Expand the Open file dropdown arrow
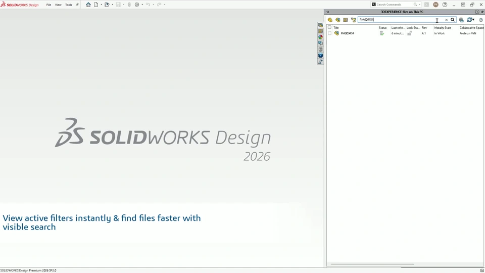Viewport: 485px width, 273px height. [x=112, y=5]
